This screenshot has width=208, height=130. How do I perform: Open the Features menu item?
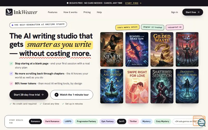point(53,12)
